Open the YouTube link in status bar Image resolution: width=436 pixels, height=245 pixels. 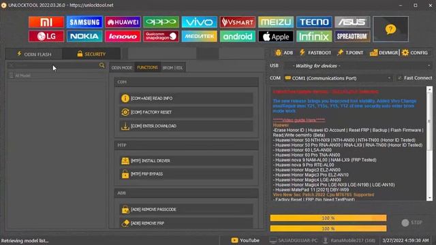click(245, 240)
